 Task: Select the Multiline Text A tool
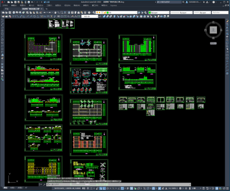pos(2,77)
